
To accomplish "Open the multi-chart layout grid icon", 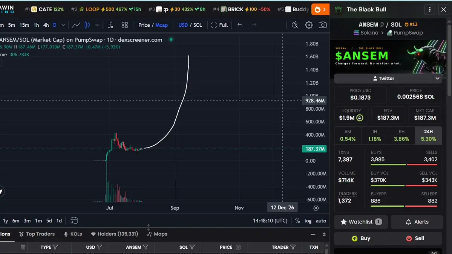I will point(124,25).
